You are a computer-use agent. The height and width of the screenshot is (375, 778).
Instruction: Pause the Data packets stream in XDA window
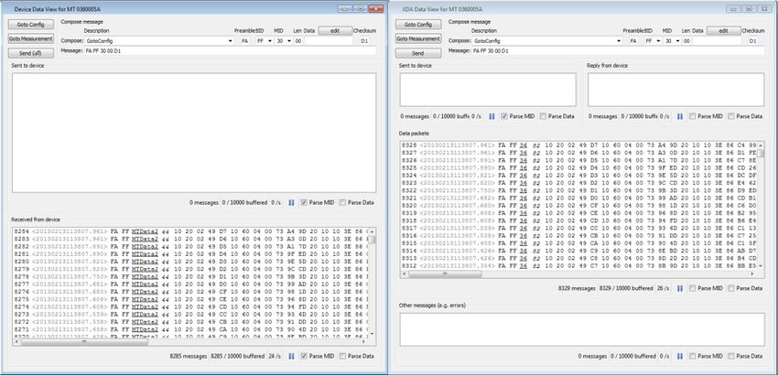click(680, 288)
